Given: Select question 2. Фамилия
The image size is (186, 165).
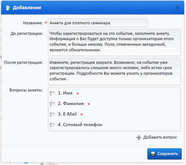Looking at the screenshot, I should (71, 104).
